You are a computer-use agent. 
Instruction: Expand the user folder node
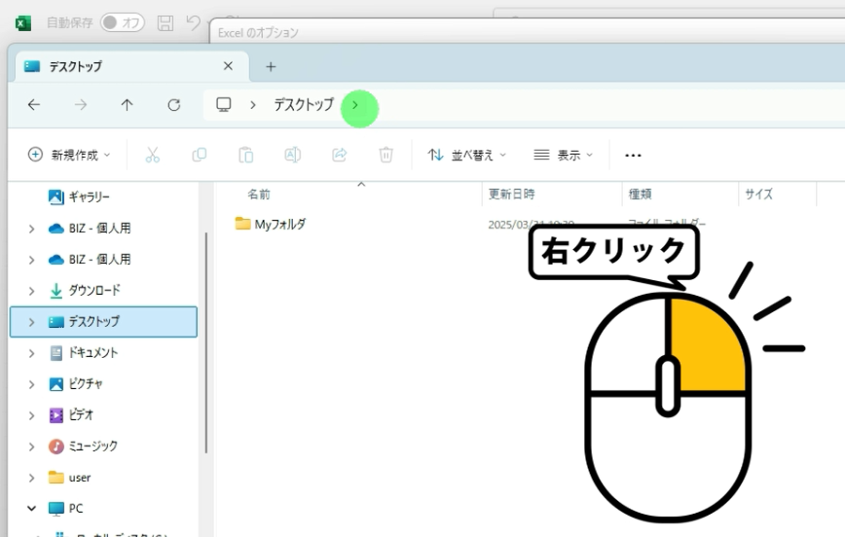coord(31,478)
